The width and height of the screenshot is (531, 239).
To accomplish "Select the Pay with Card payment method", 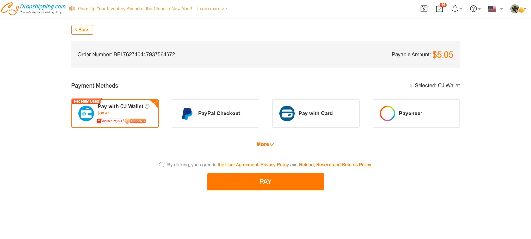I will point(316,114).
